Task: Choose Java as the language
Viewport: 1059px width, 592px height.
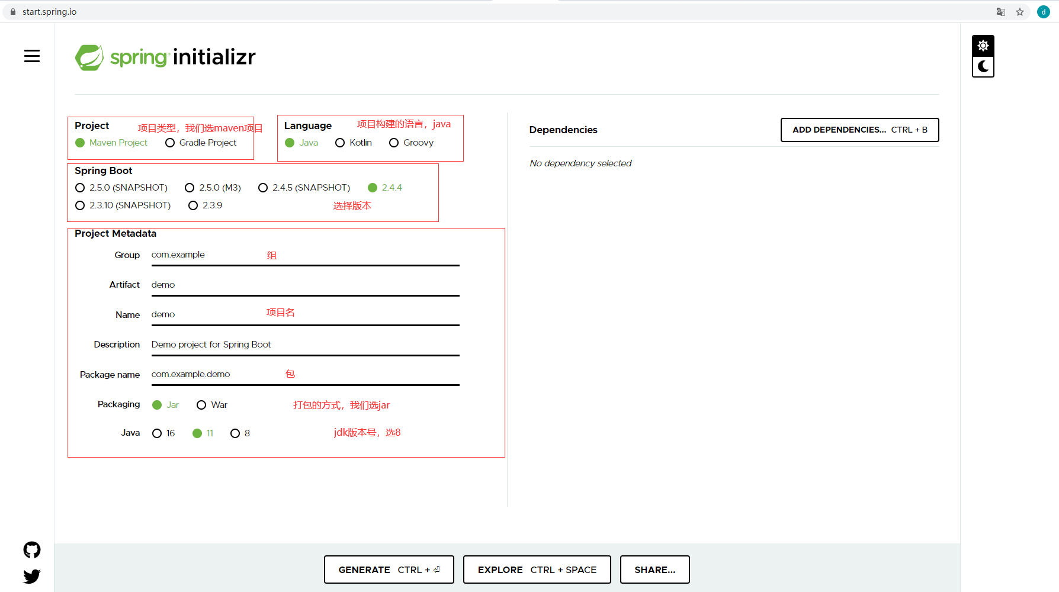Action: point(301,143)
